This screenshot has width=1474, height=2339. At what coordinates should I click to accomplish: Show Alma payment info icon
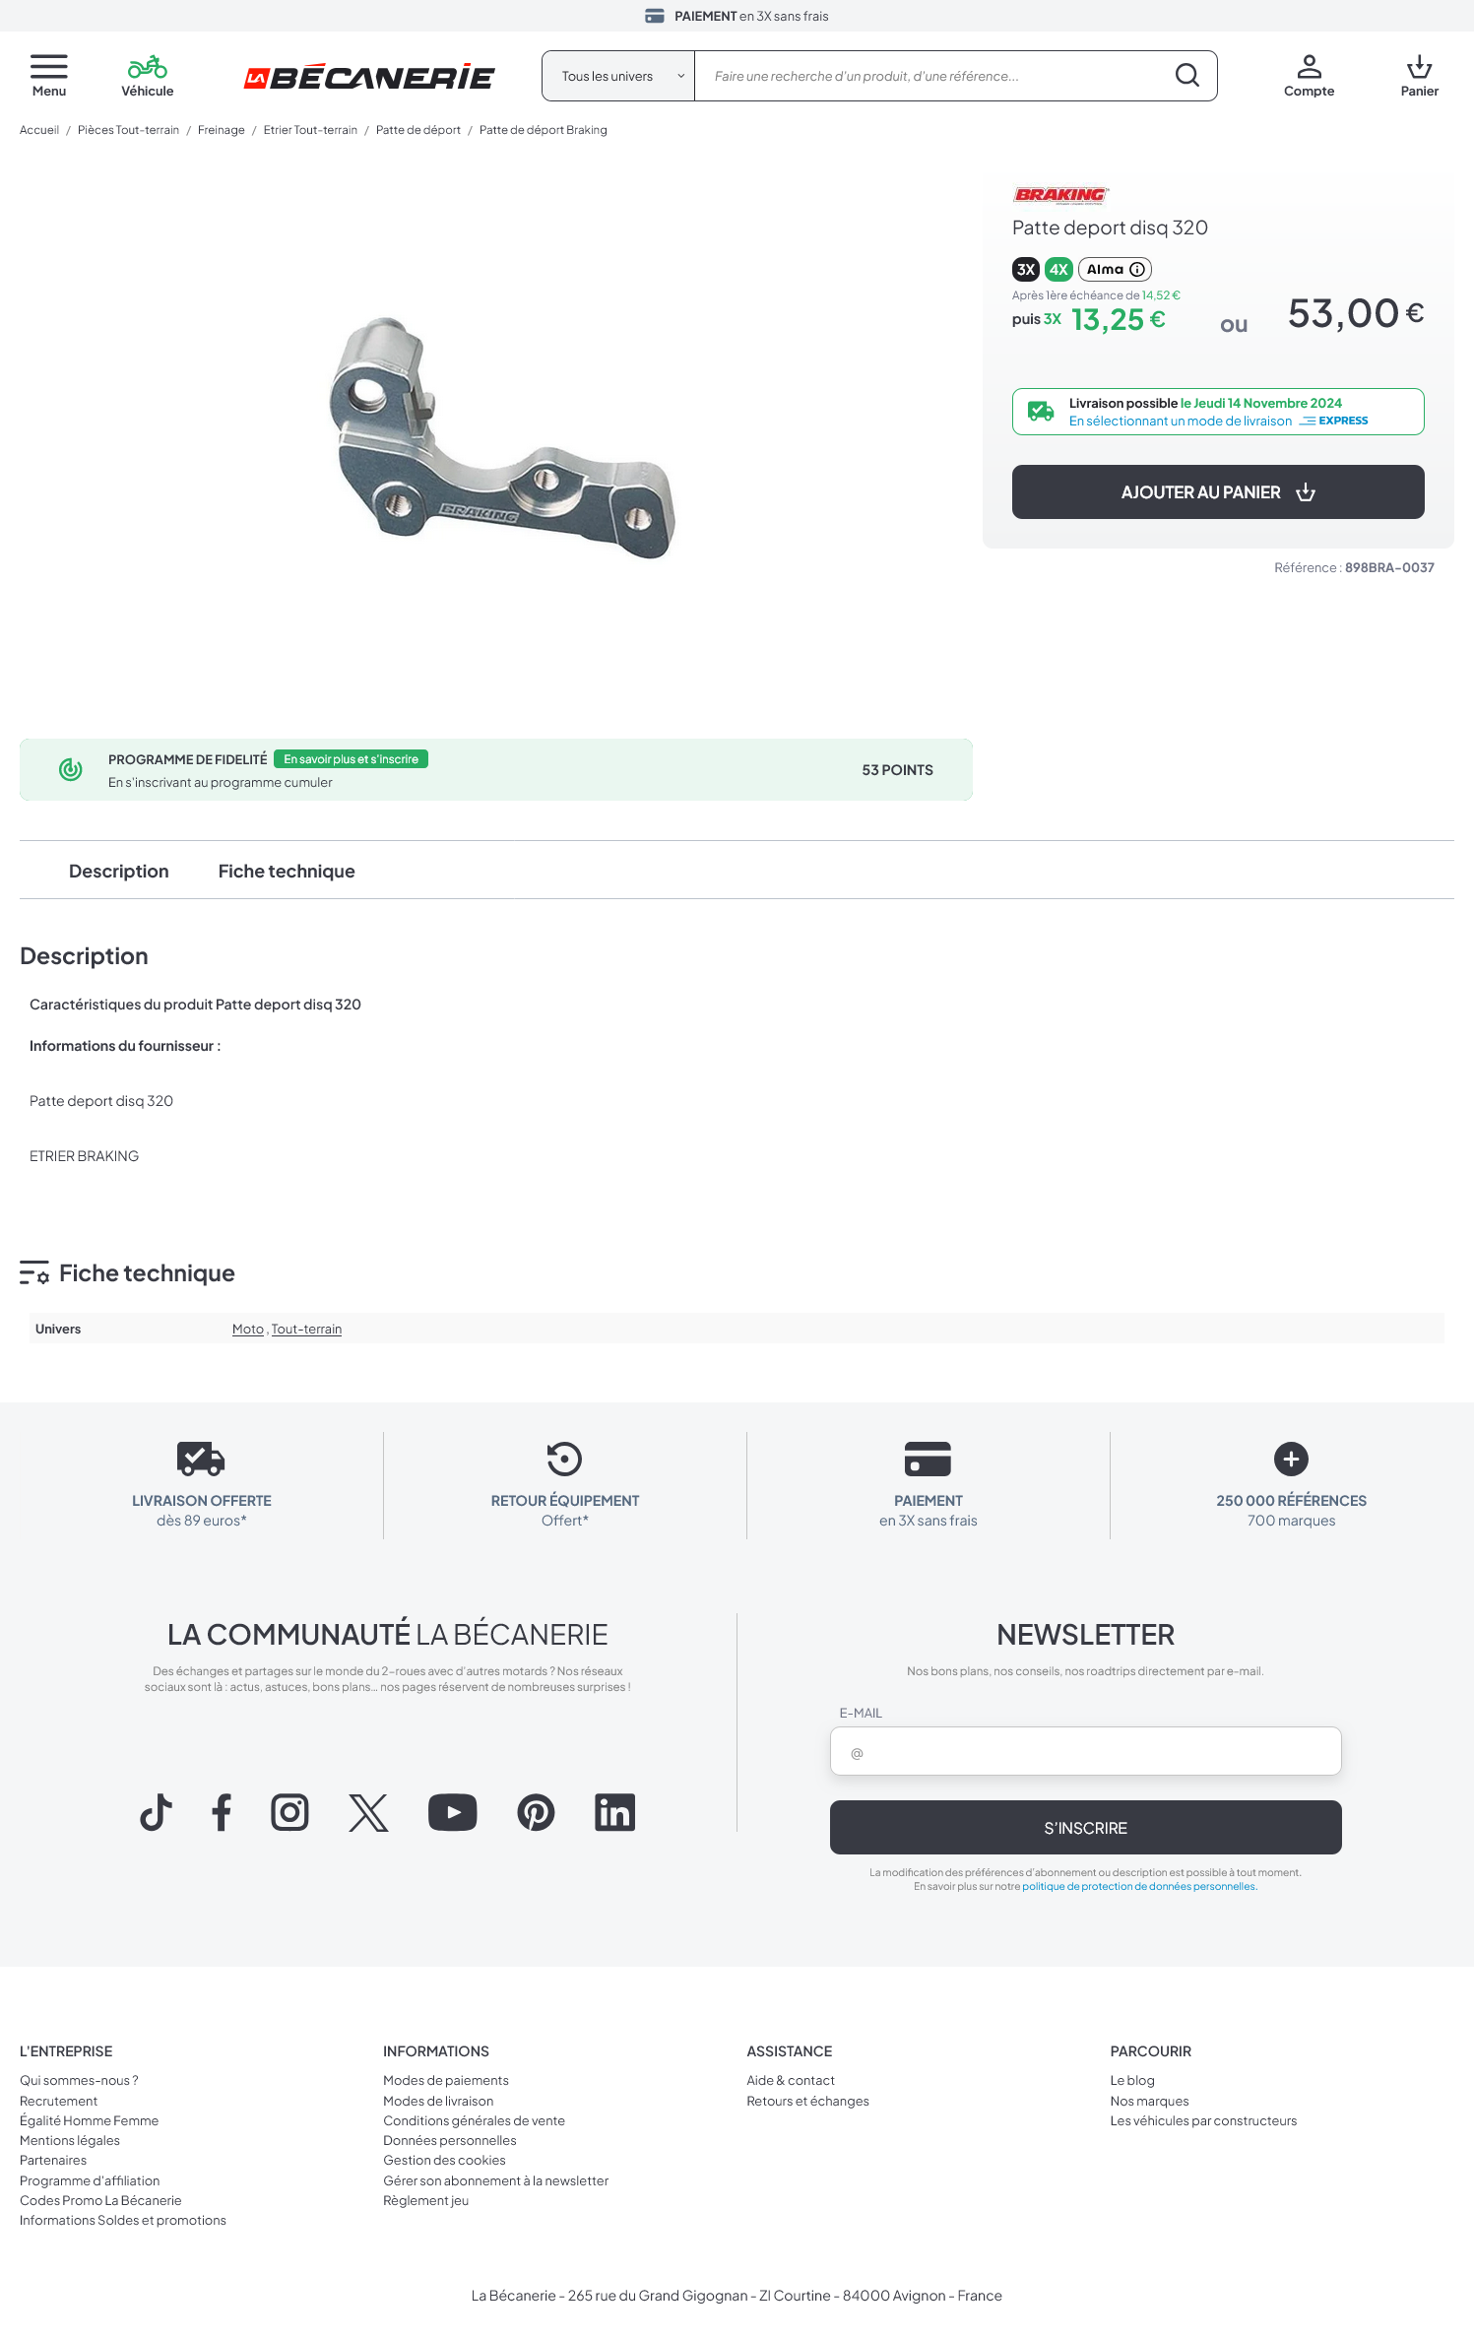[x=1137, y=269]
